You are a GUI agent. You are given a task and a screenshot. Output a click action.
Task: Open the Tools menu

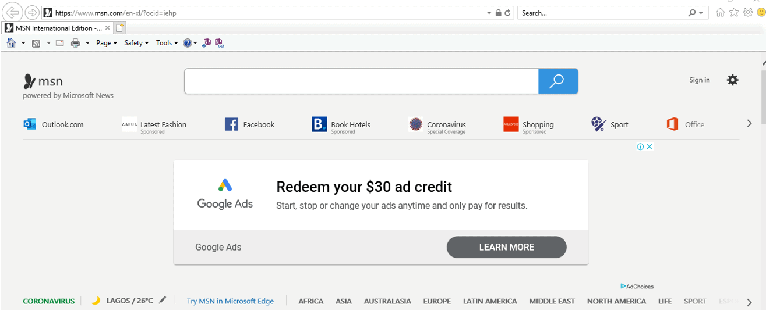(x=167, y=43)
